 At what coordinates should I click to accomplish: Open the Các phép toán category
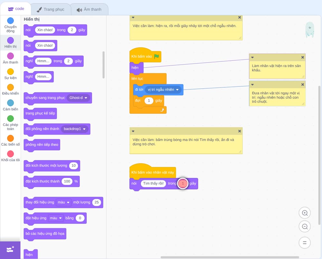click(x=10, y=123)
